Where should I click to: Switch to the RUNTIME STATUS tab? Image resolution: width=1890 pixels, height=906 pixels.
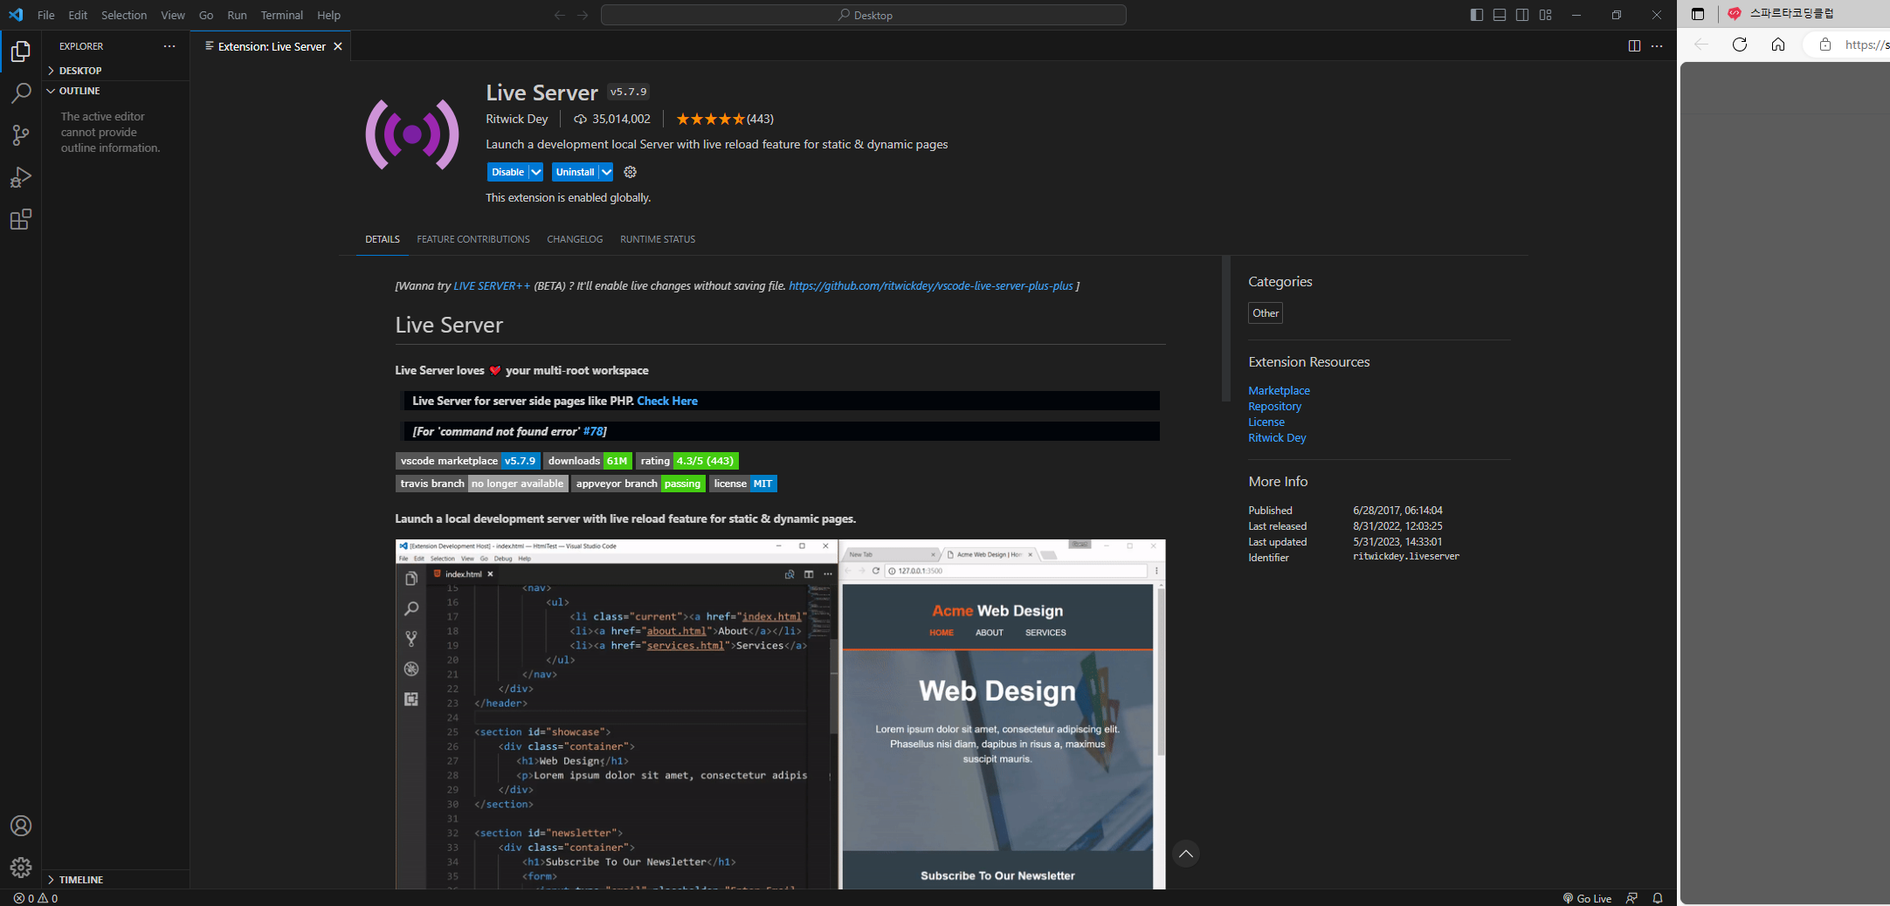pos(658,239)
